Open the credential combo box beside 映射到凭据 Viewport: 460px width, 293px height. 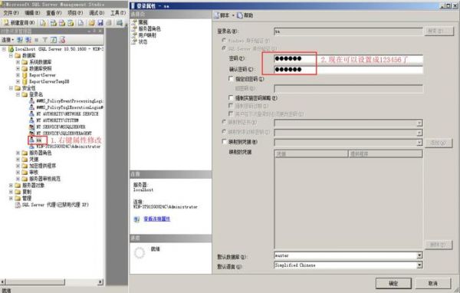[x=348, y=143]
